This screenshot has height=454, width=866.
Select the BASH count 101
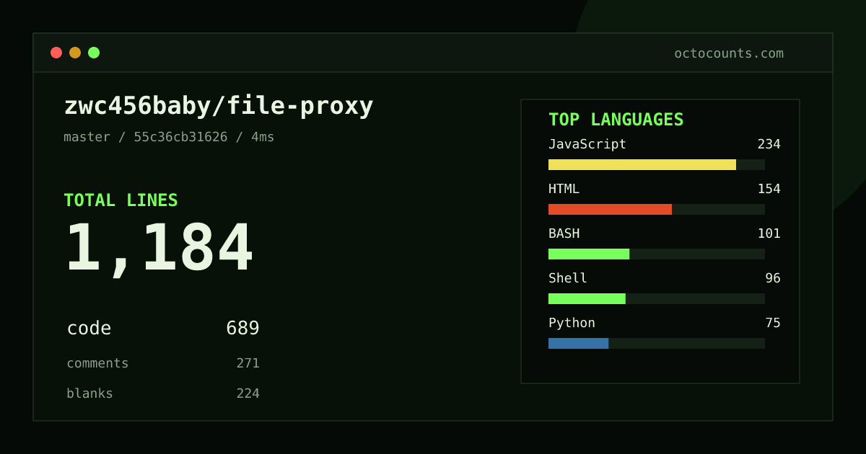pos(769,233)
